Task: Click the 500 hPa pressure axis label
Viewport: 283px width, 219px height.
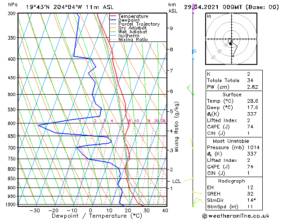Action: pyautogui.click(x=12, y=94)
